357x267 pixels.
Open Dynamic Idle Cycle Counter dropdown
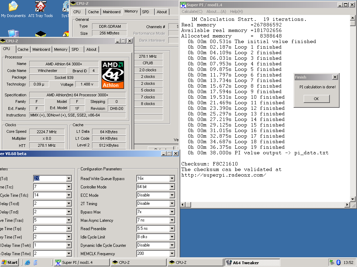pyautogui.click(x=172, y=245)
